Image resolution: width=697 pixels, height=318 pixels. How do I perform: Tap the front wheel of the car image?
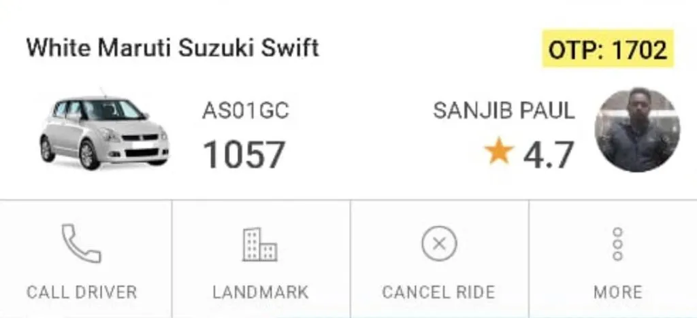point(89,154)
